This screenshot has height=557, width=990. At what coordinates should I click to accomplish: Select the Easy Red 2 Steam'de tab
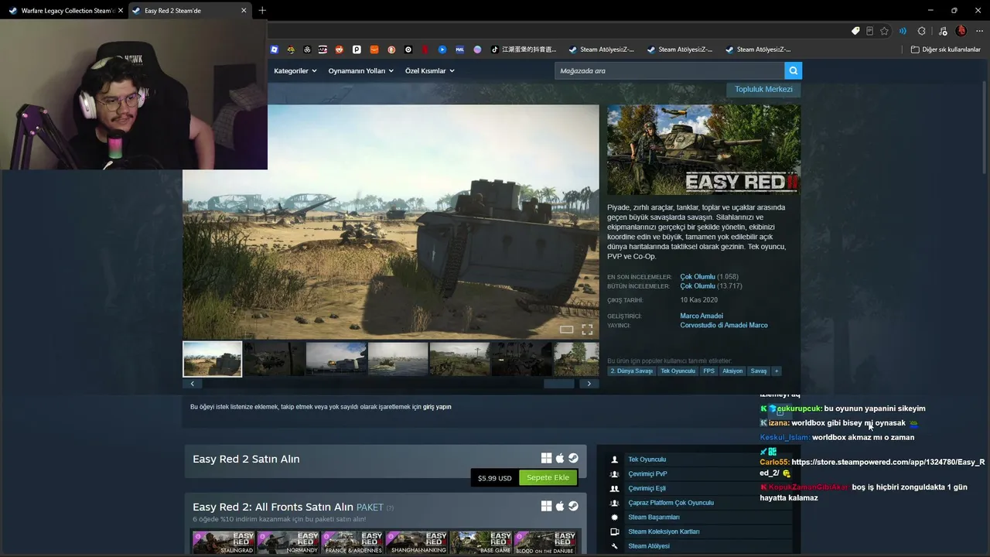[189, 11]
